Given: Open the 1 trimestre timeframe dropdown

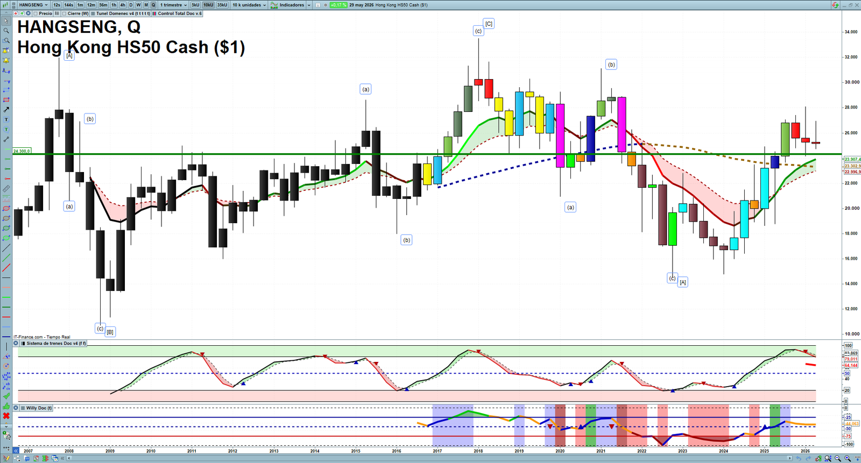Looking at the screenshot, I should 173,5.
